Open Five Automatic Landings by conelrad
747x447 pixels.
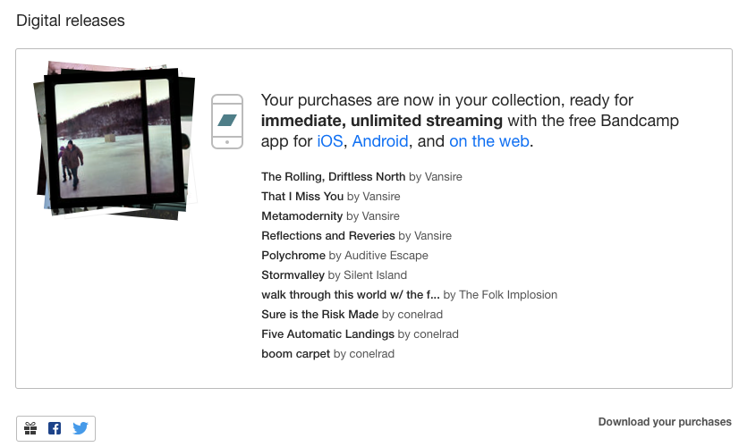[327, 333]
